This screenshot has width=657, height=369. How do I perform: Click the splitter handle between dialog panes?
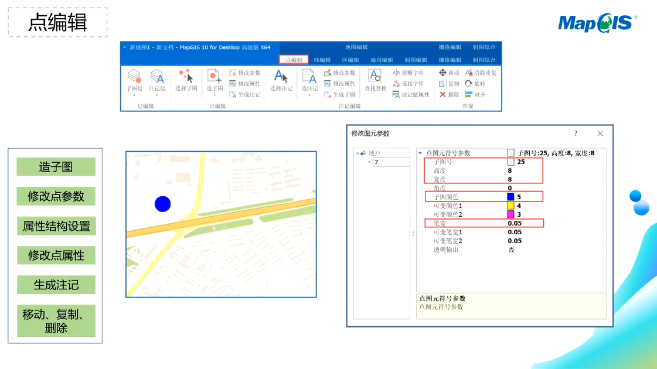coord(413,233)
